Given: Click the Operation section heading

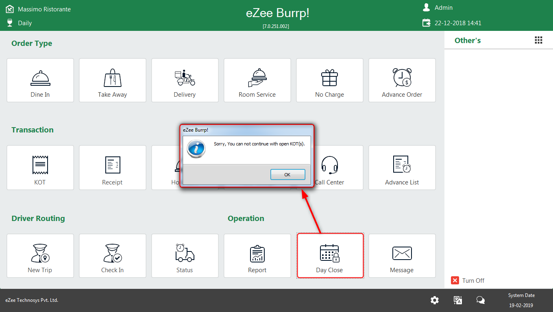Looking at the screenshot, I should point(246,219).
